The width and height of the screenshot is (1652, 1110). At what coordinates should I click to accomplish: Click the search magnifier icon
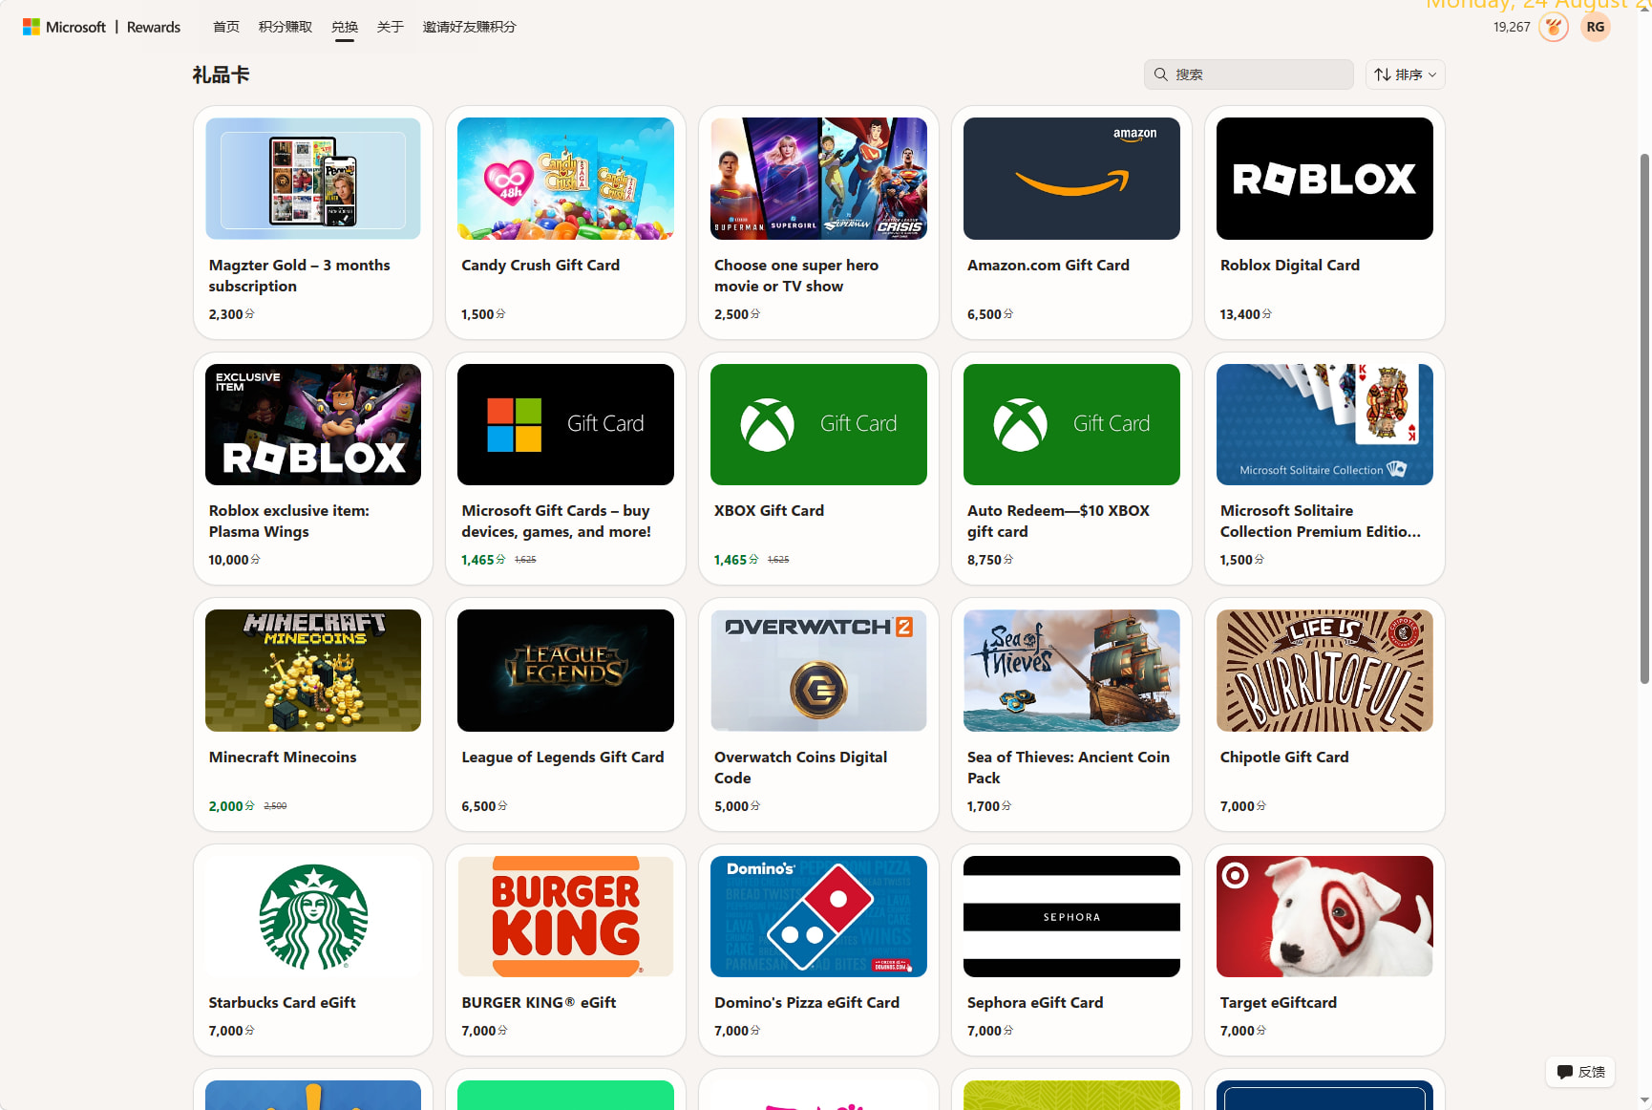(x=1161, y=75)
